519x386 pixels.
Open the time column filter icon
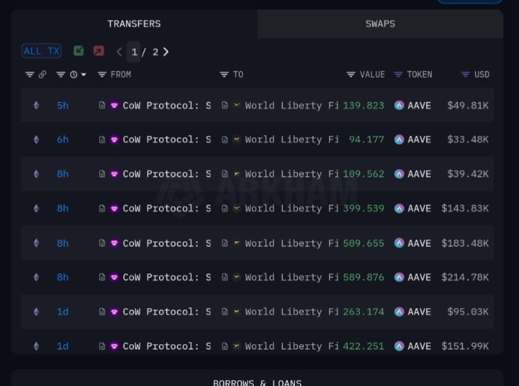pyautogui.click(x=61, y=75)
